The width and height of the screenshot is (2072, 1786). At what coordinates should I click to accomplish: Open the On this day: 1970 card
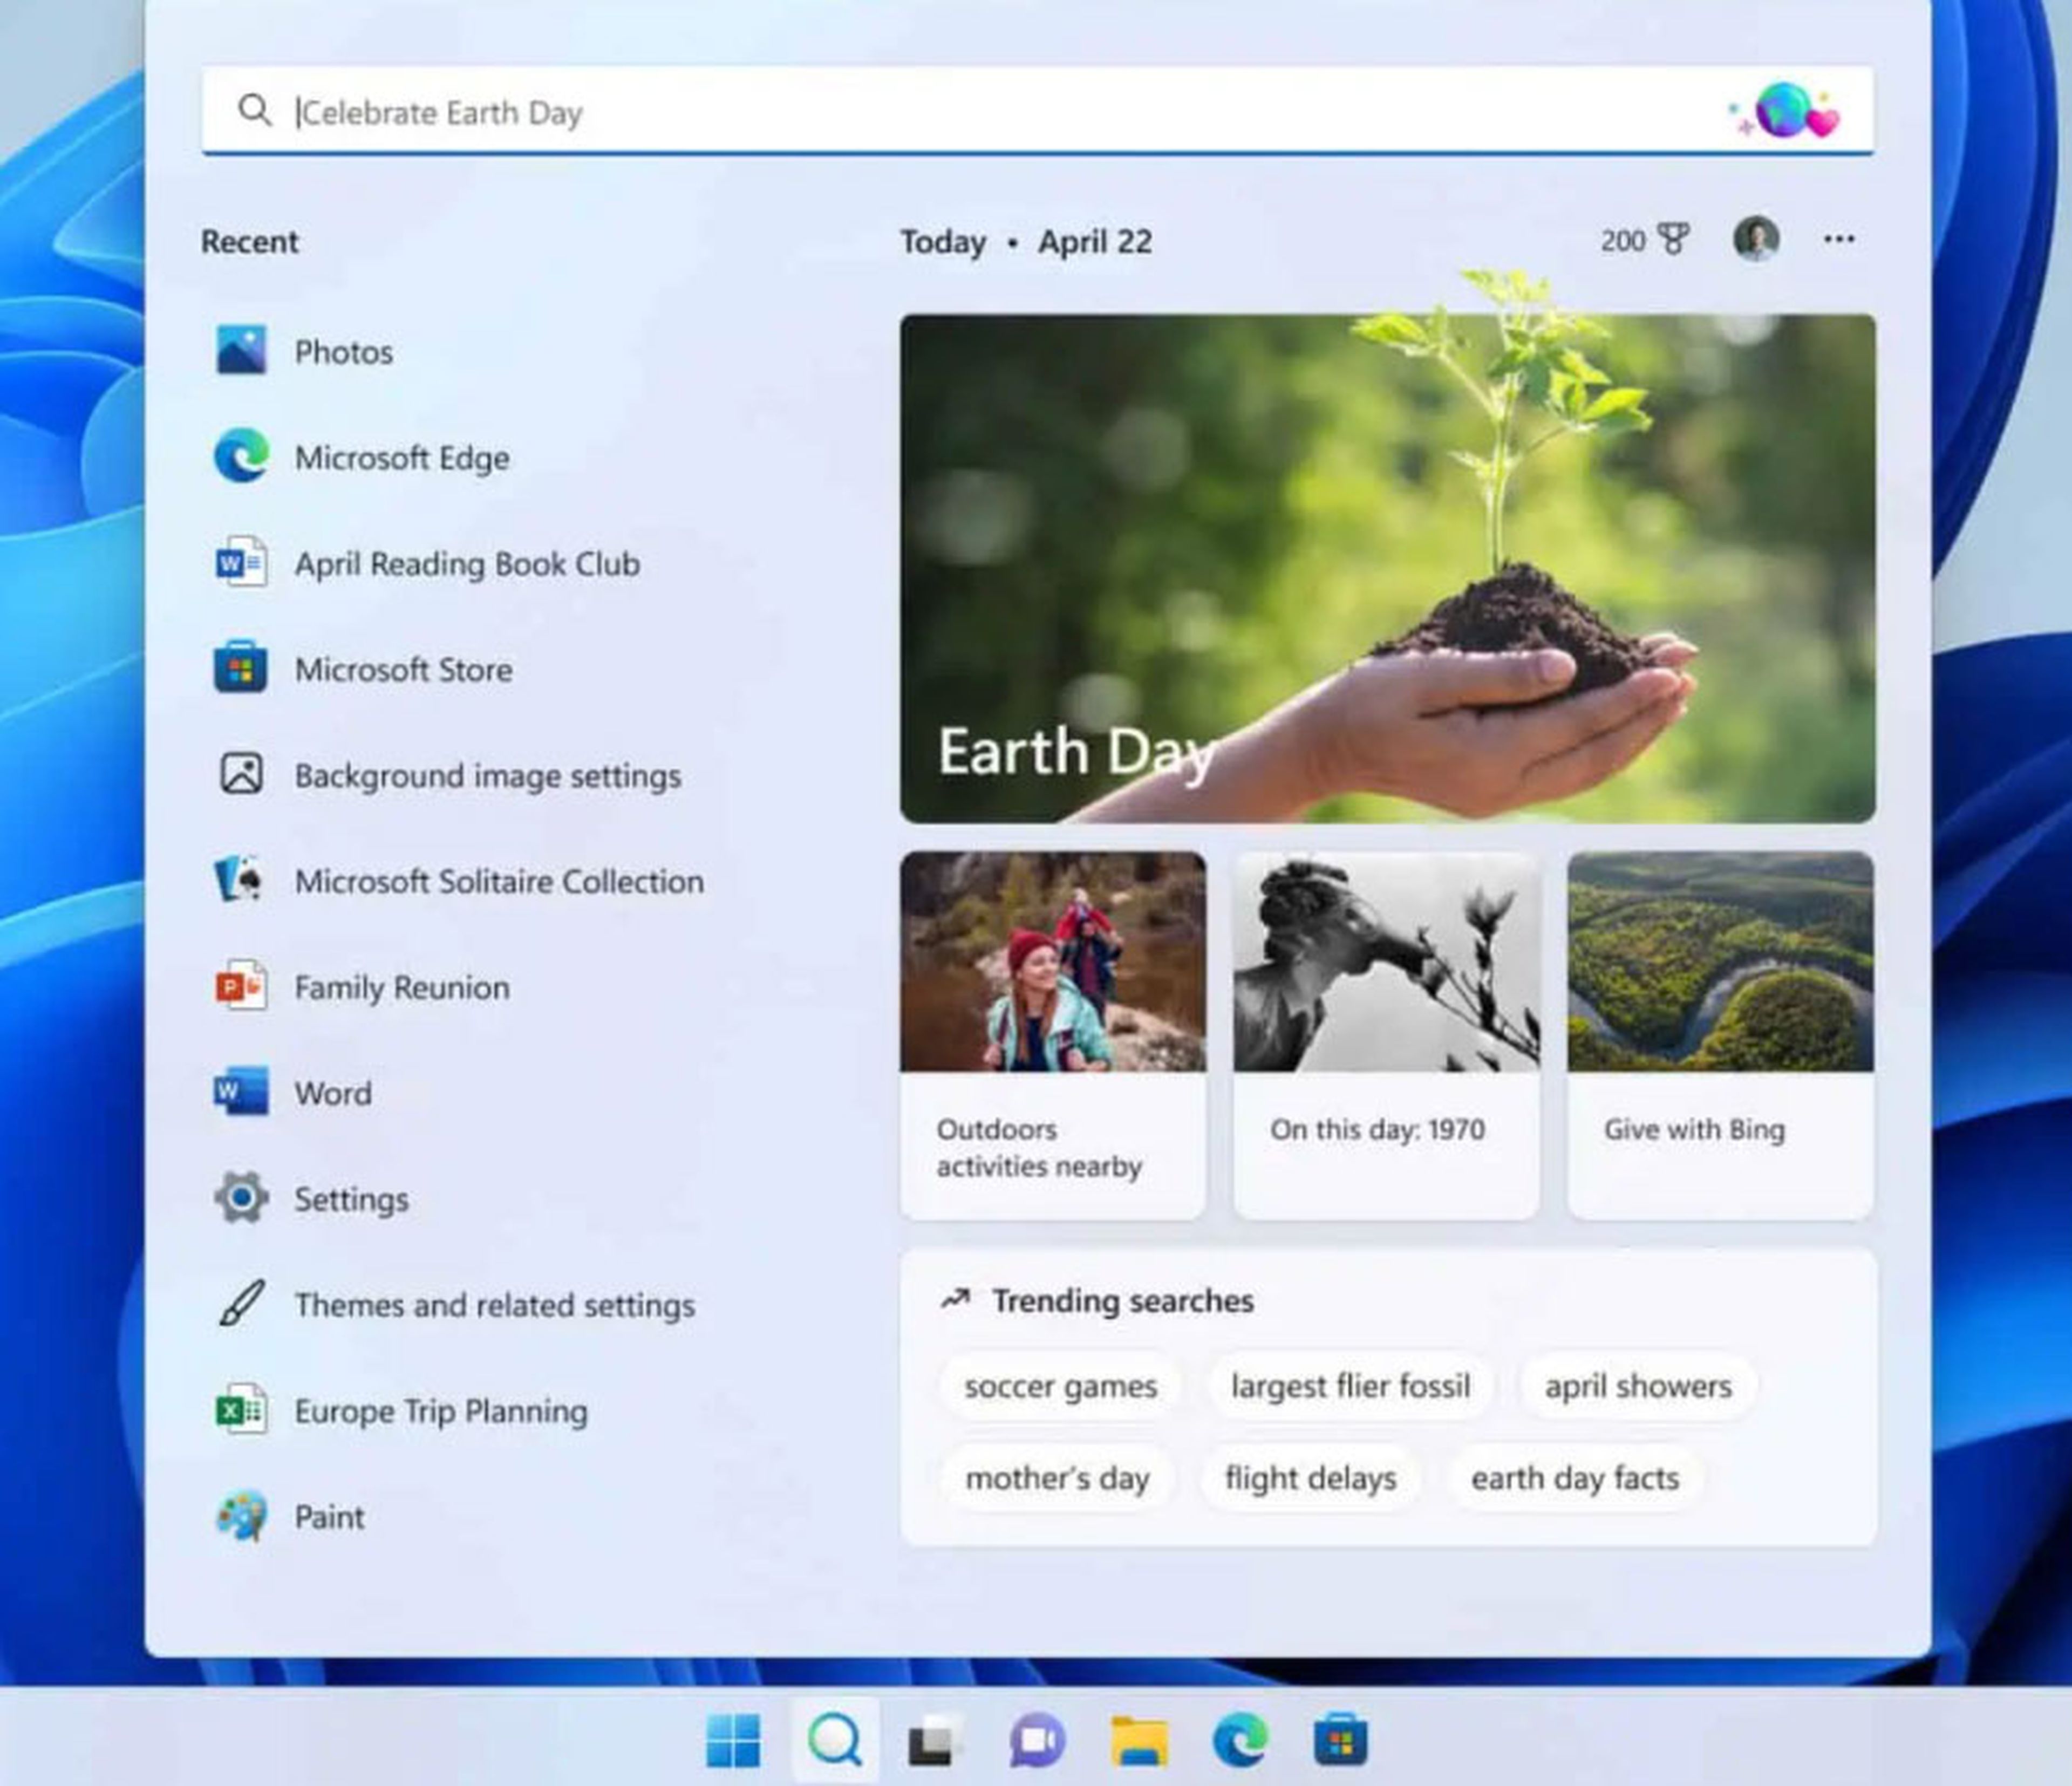[x=1386, y=1035]
